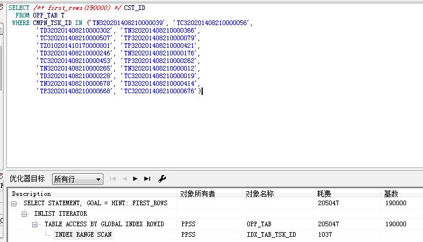Go to next operation in plan
The image size is (423, 242).
[x=136, y=179]
